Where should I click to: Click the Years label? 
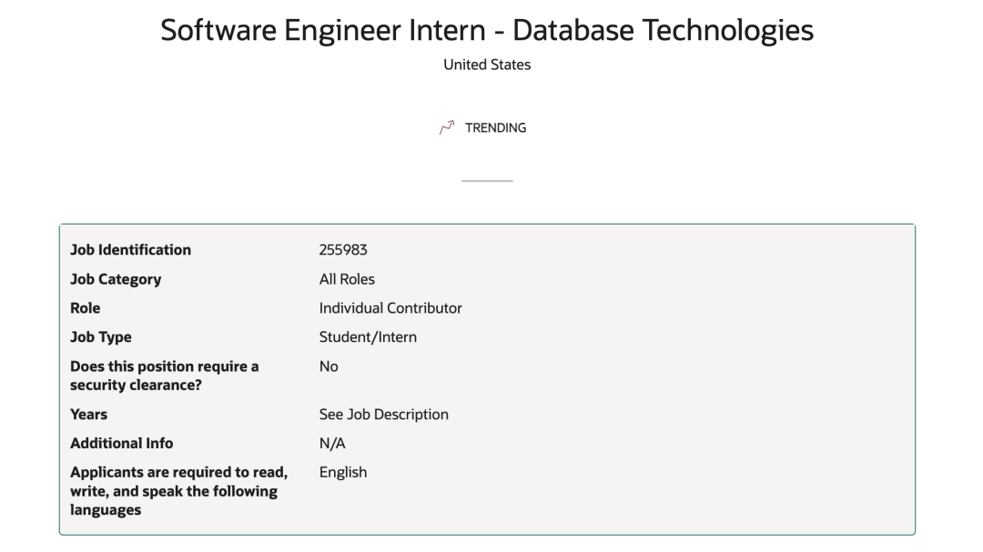click(88, 414)
